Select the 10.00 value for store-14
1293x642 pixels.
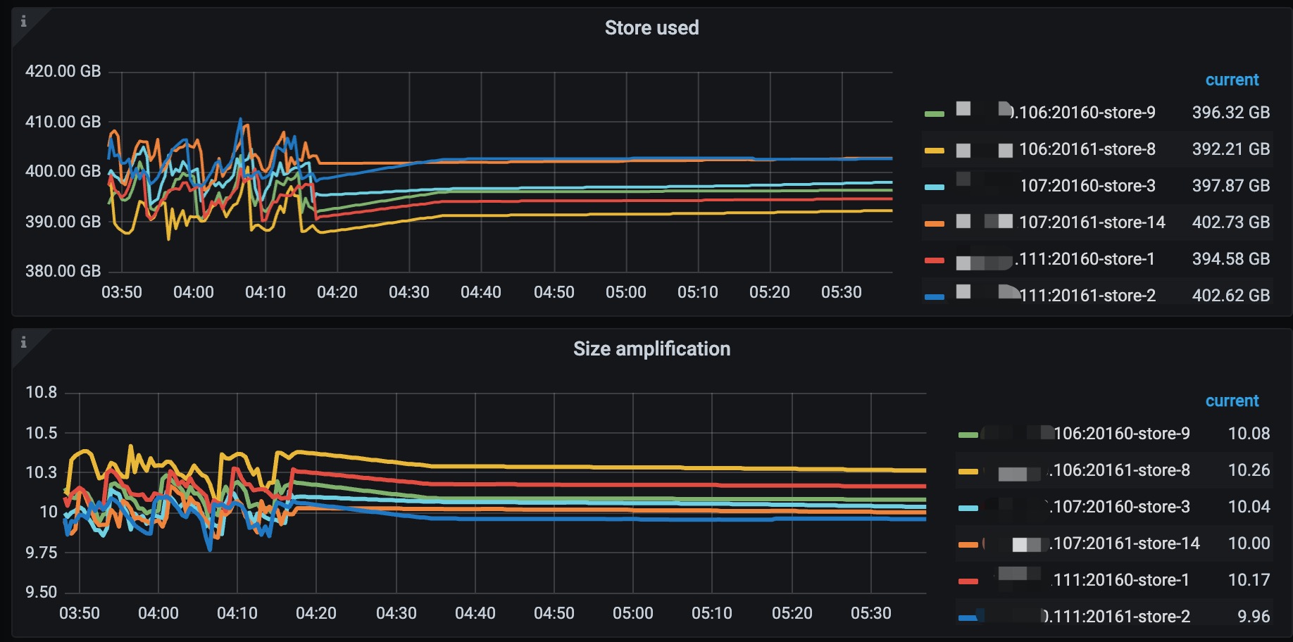(1249, 543)
